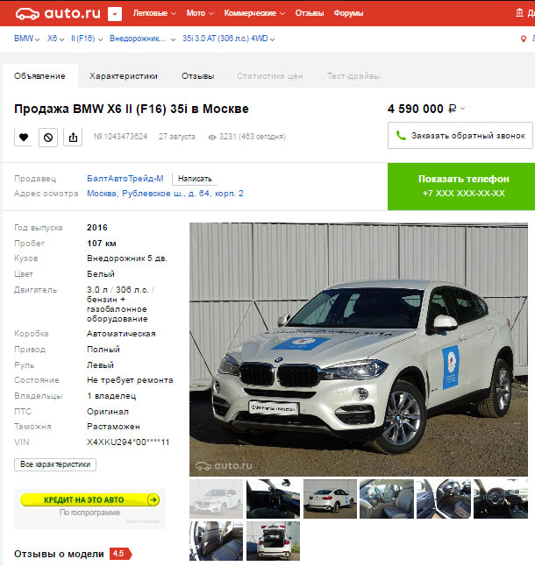This screenshot has height=566, width=535.
Task: Open the white dropdown box beside auto.ru logo
Action: [x=115, y=14]
